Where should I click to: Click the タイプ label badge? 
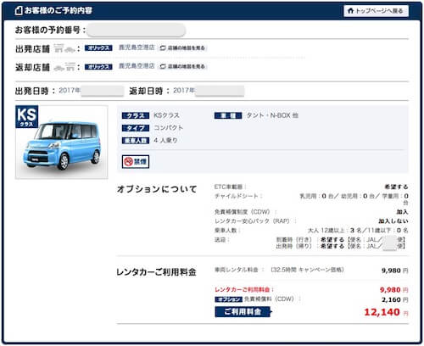[x=136, y=128]
